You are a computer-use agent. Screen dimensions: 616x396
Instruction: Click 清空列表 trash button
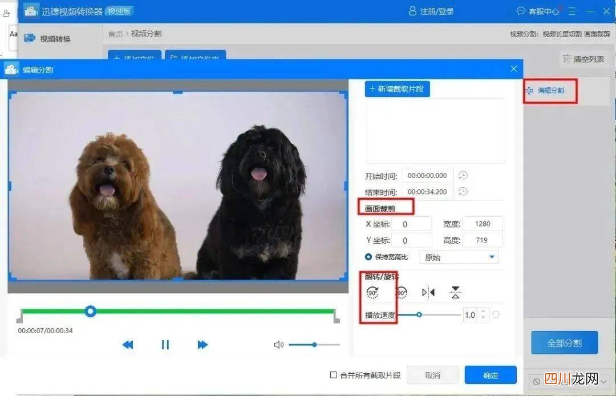click(x=583, y=59)
